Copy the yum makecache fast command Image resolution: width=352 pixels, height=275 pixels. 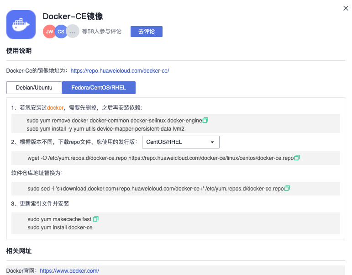click(x=95, y=219)
